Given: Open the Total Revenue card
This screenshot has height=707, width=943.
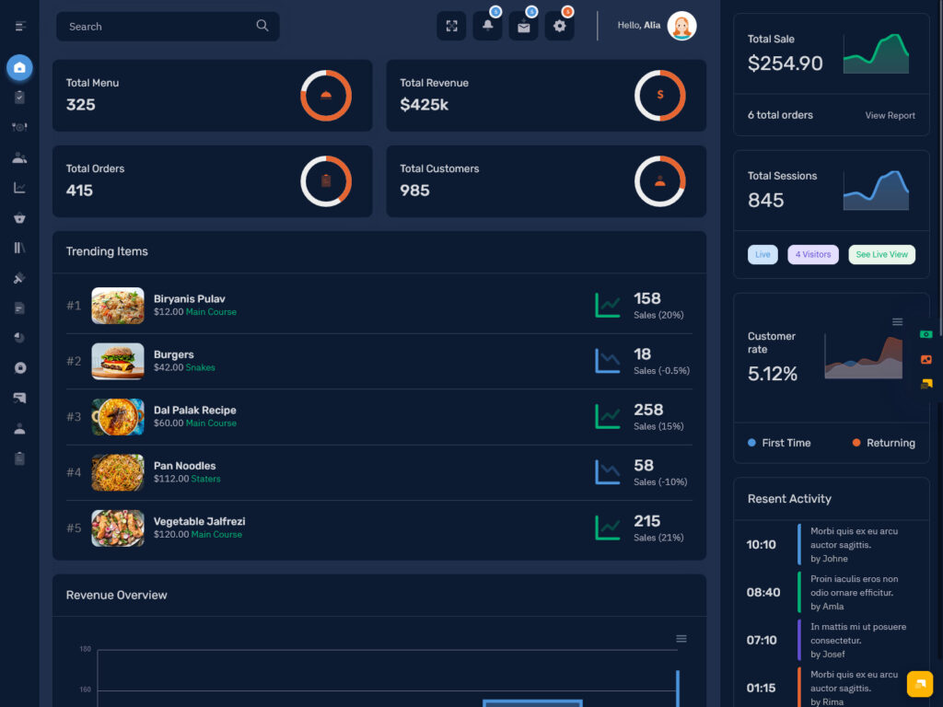Looking at the screenshot, I should (x=546, y=96).
